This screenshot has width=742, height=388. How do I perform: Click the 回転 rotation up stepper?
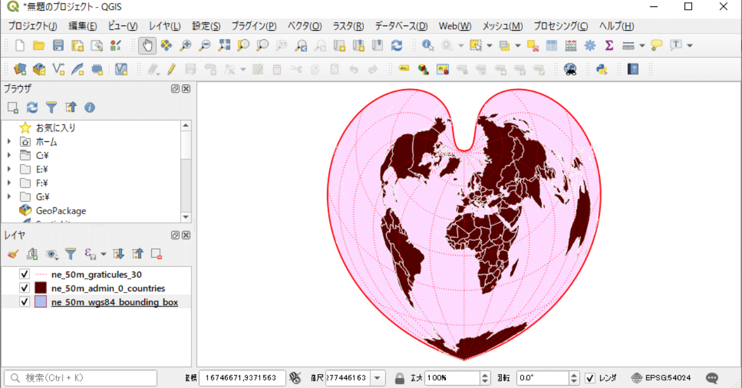tap(573, 375)
